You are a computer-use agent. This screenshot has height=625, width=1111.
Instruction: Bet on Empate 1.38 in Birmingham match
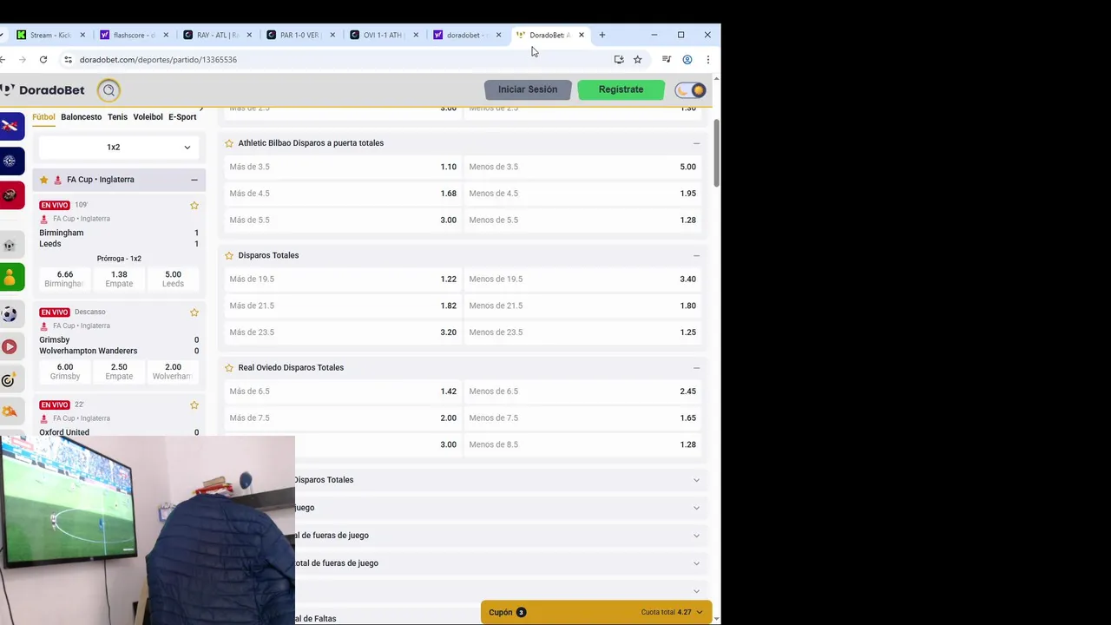click(x=119, y=279)
